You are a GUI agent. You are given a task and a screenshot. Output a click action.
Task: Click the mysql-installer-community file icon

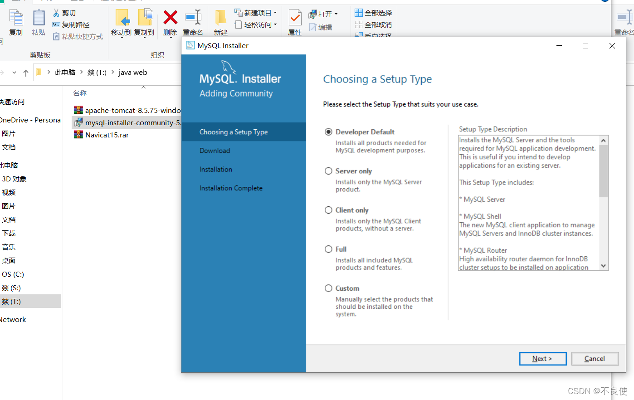78,122
